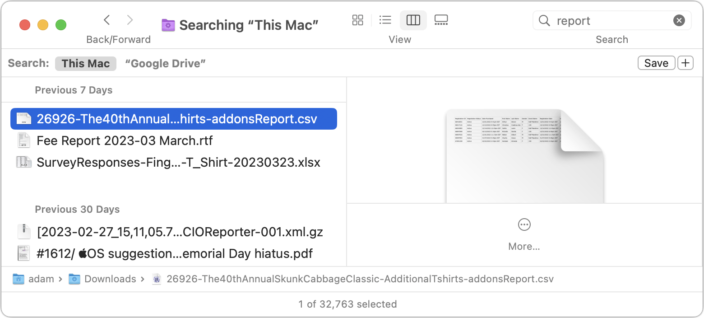
Task: Click the CSV file preview thumbnail
Action: point(524,156)
